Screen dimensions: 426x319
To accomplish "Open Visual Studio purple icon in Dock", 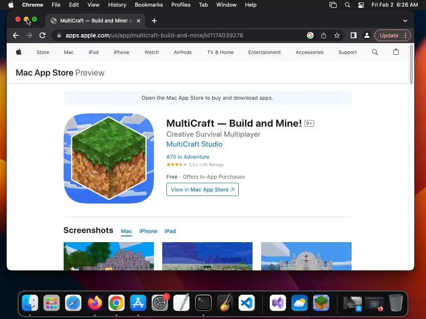I will coord(277,303).
